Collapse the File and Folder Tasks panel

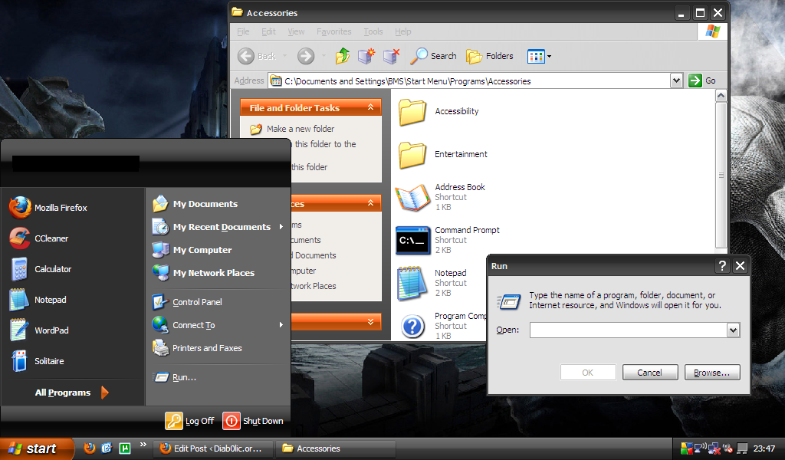tap(370, 107)
